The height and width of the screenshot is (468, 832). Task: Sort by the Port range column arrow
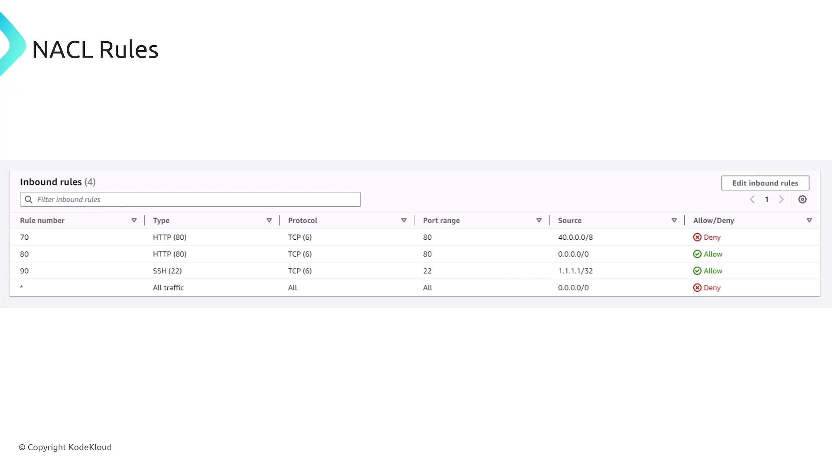(x=539, y=221)
